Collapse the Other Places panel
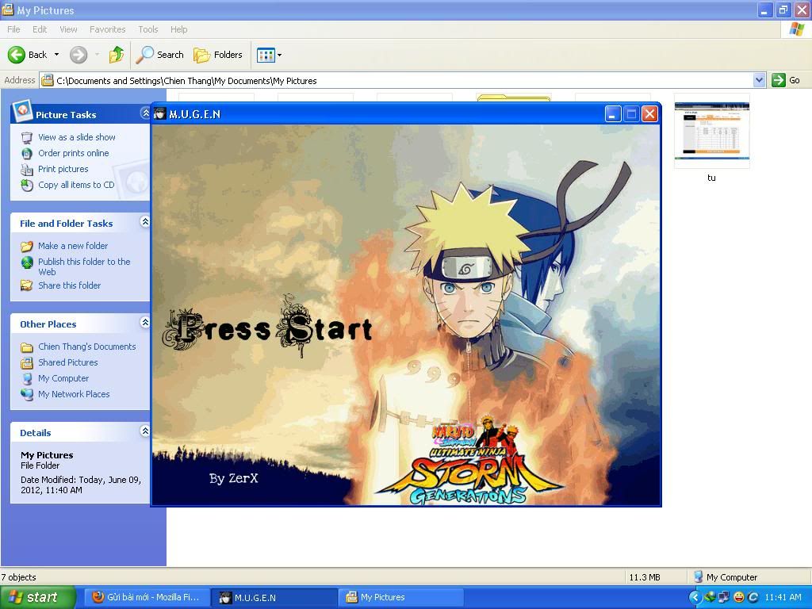Image resolution: width=812 pixels, height=609 pixels. point(145,323)
